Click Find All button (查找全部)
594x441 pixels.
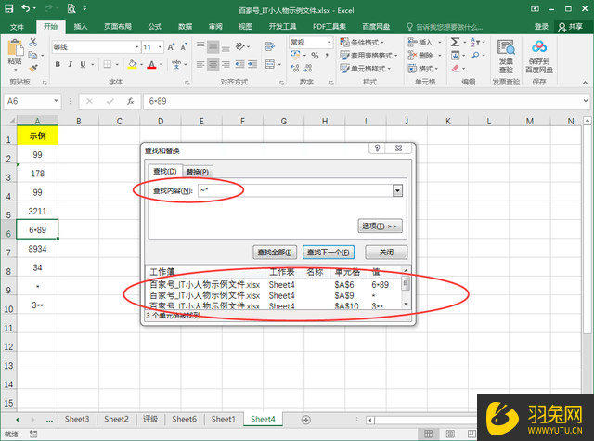click(275, 253)
